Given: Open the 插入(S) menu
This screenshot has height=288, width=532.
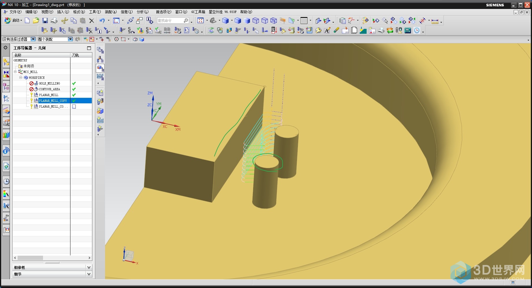Looking at the screenshot, I should (63, 12).
